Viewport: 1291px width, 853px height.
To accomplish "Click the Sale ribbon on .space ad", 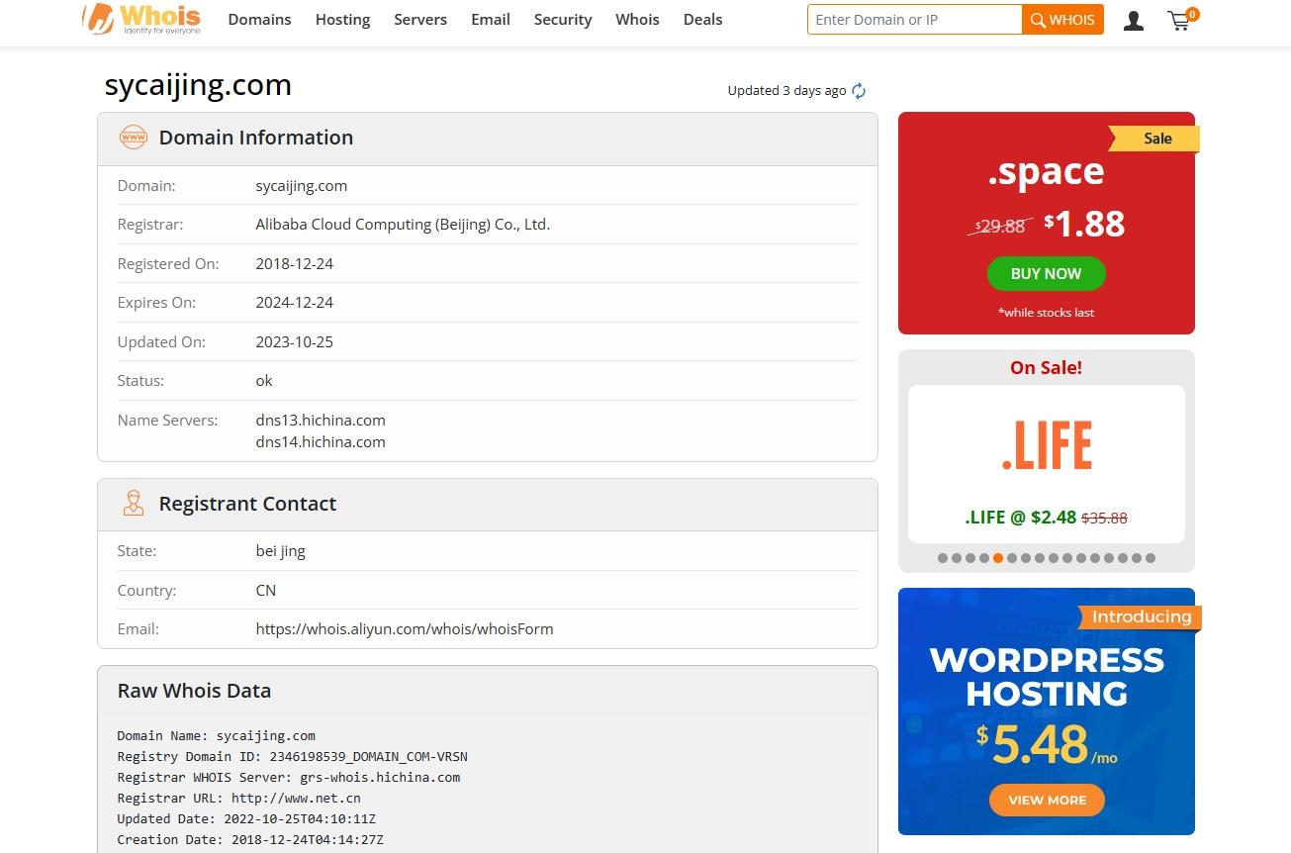I will click(1154, 139).
